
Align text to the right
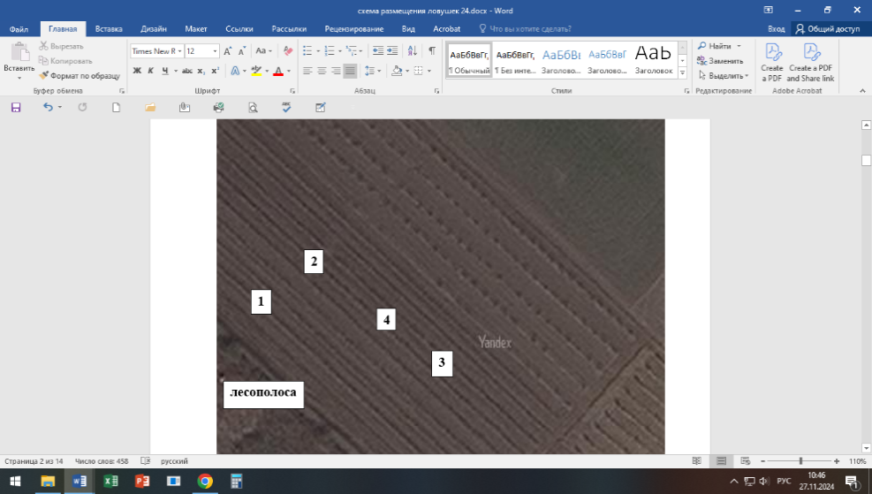[336, 71]
